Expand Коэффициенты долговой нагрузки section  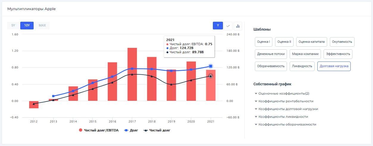[286, 109]
